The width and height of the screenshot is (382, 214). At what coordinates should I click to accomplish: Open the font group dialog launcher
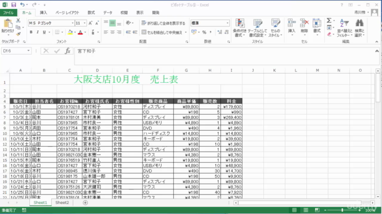pos(98,42)
